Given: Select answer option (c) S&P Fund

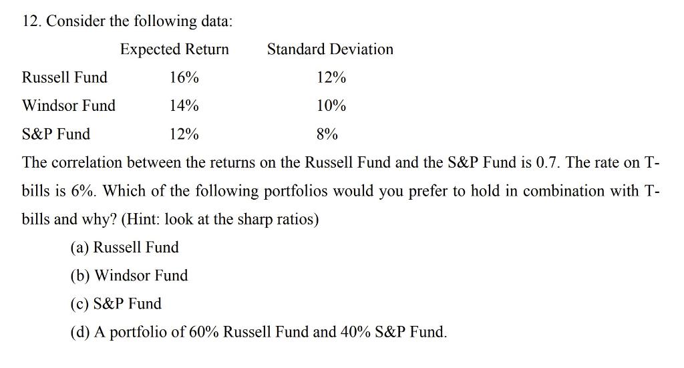Looking at the screenshot, I should point(116,303).
